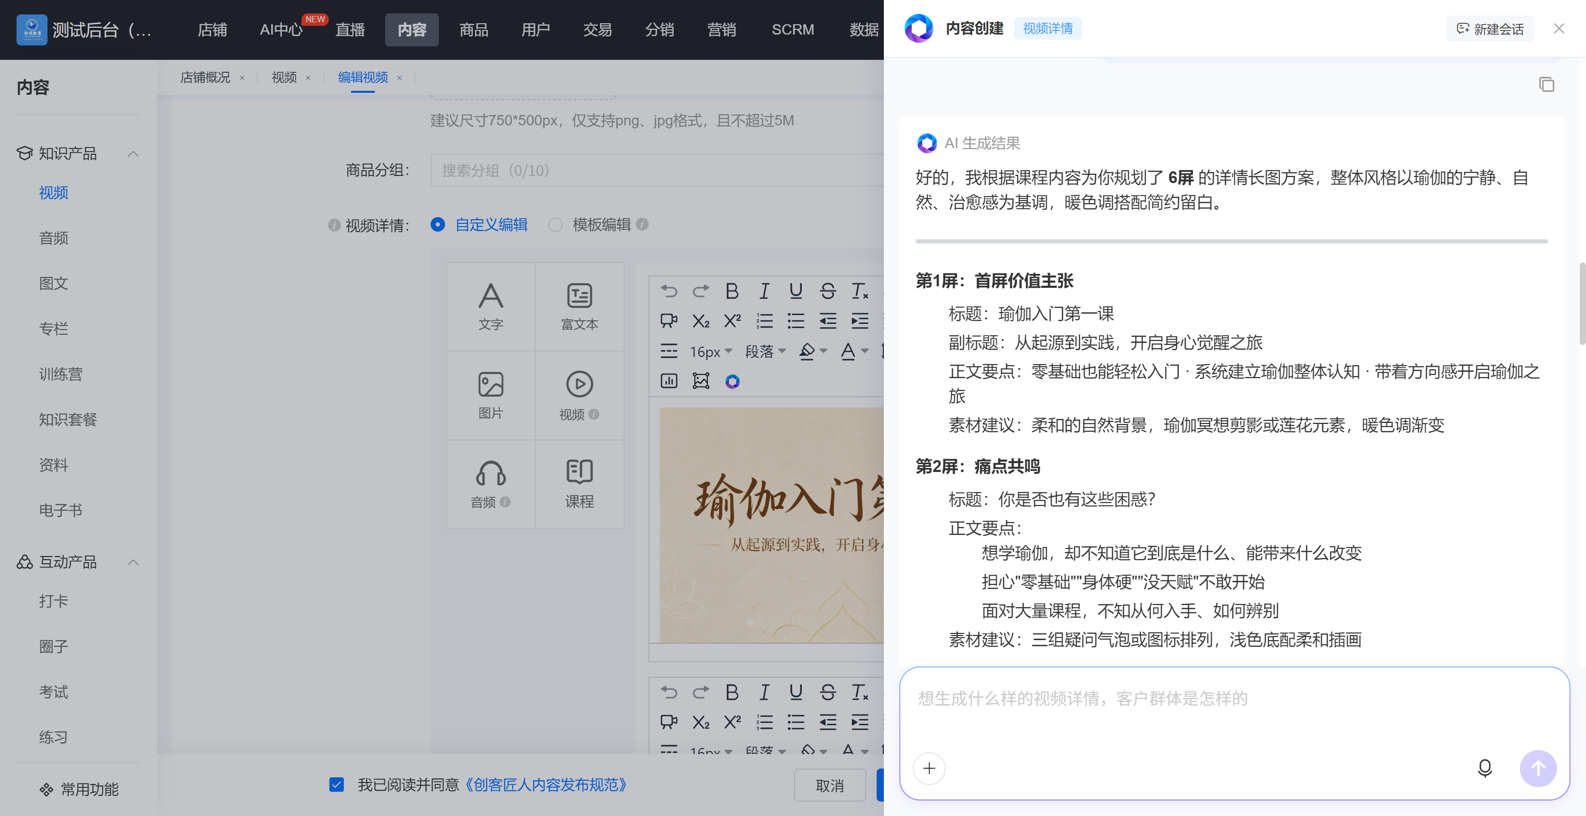Image resolution: width=1586 pixels, height=816 pixels.
Task: Close the 编辑视频 page tab
Action: click(399, 78)
